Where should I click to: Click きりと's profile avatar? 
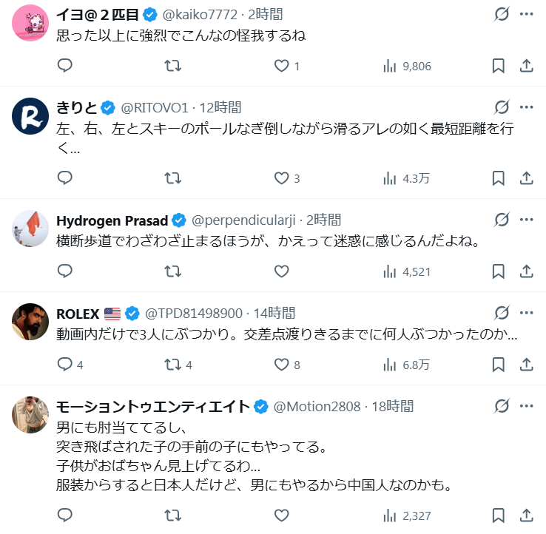31,116
